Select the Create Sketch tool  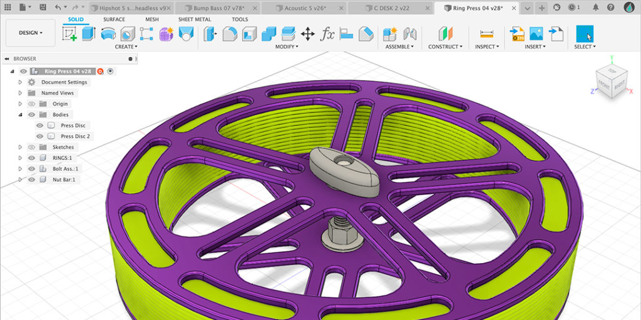click(x=69, y=34)
